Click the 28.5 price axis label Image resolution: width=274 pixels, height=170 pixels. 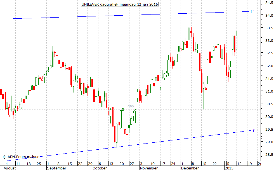[x=269, y=155]
